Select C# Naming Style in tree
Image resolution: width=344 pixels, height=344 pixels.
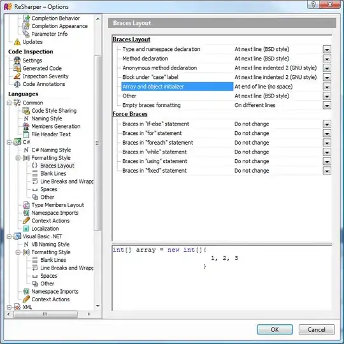tap(51, 150)
